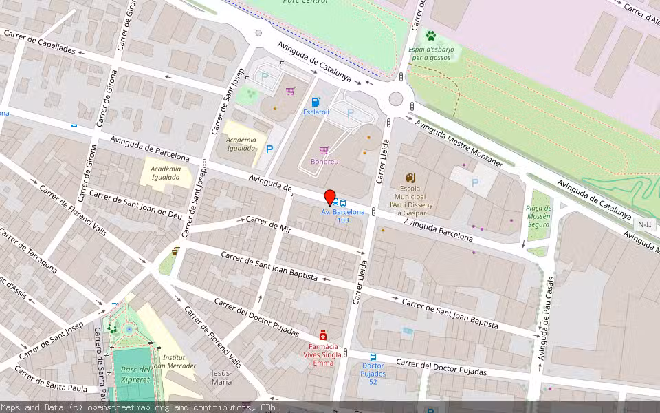Select the playground icon in Parc del Xipreret

[112, 328]
